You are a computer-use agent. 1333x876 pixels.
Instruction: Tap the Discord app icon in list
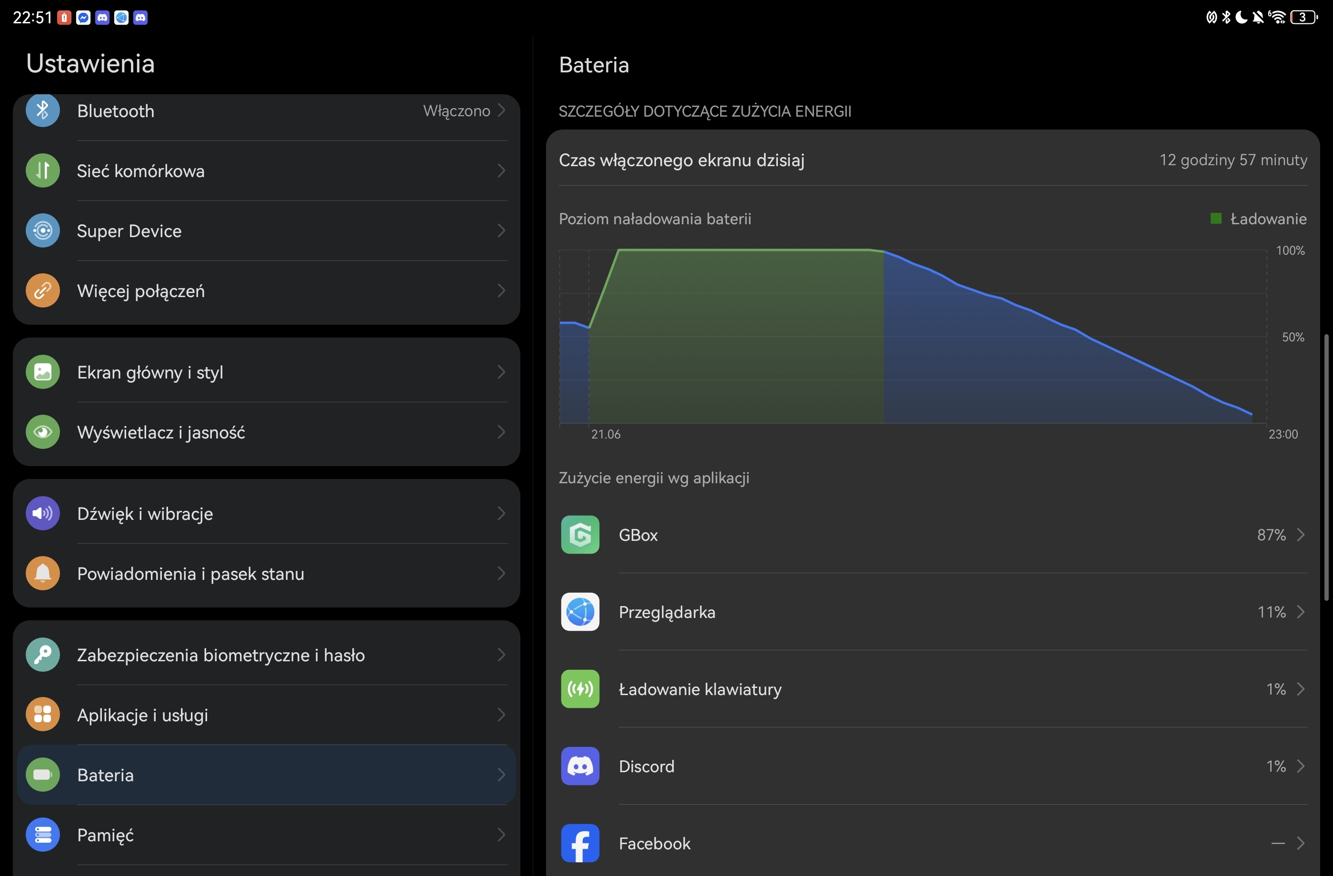[x=580, y=766]
